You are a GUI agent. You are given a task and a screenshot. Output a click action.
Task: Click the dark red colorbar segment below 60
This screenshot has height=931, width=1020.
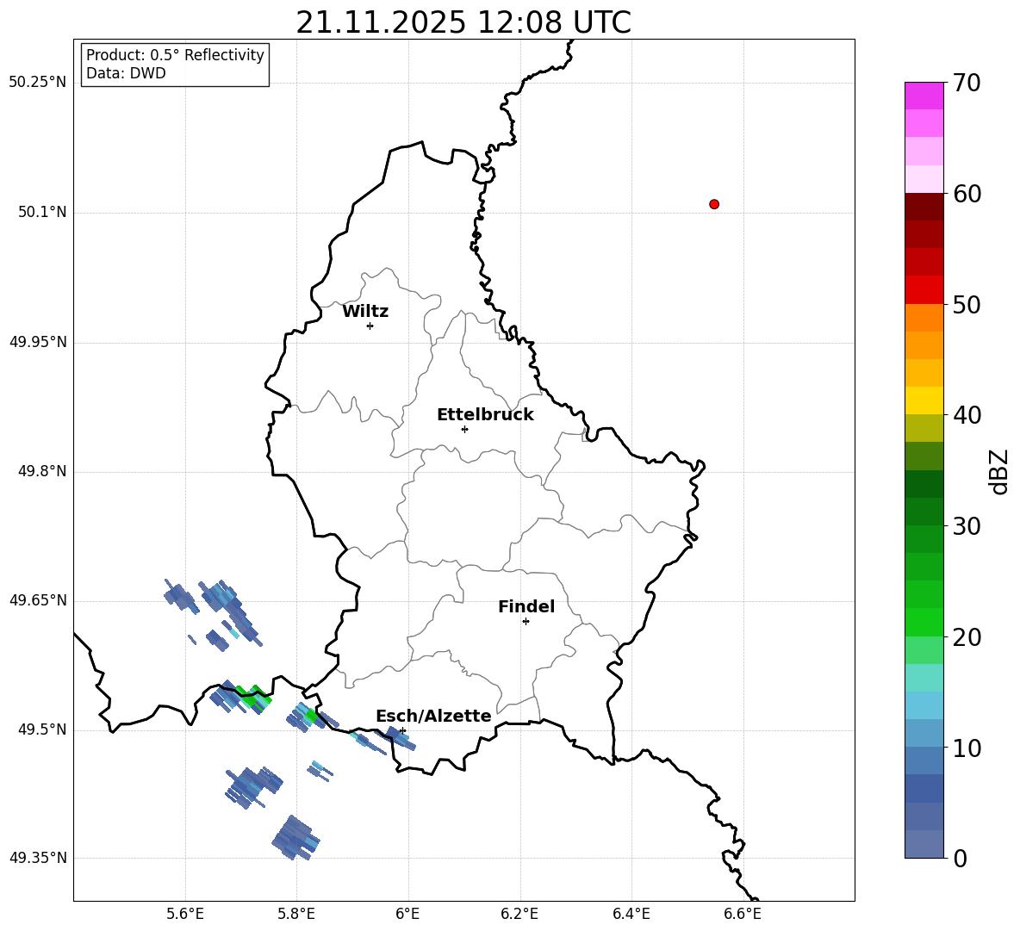924,207
